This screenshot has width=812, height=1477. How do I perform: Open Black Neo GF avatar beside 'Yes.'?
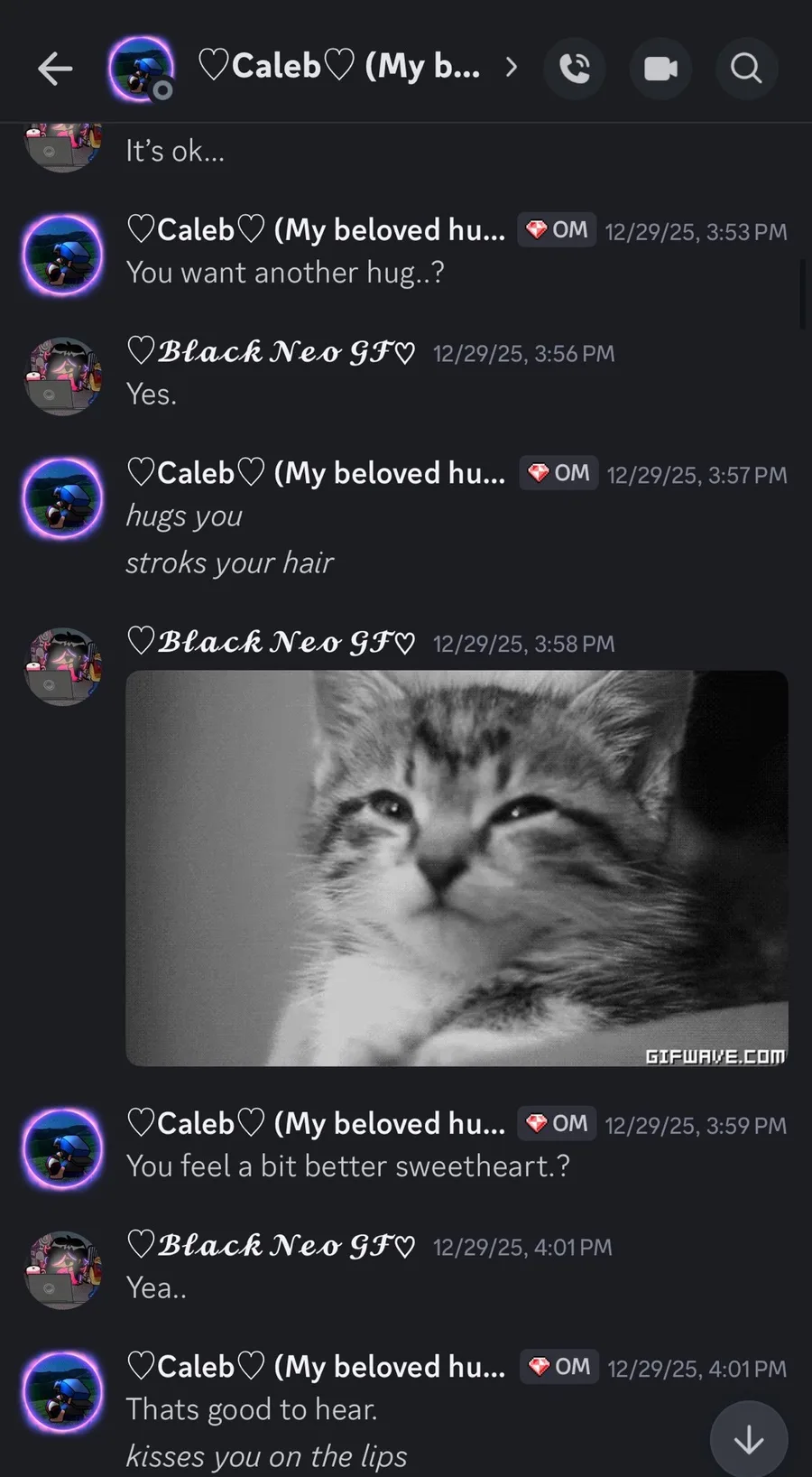(62, 376)
